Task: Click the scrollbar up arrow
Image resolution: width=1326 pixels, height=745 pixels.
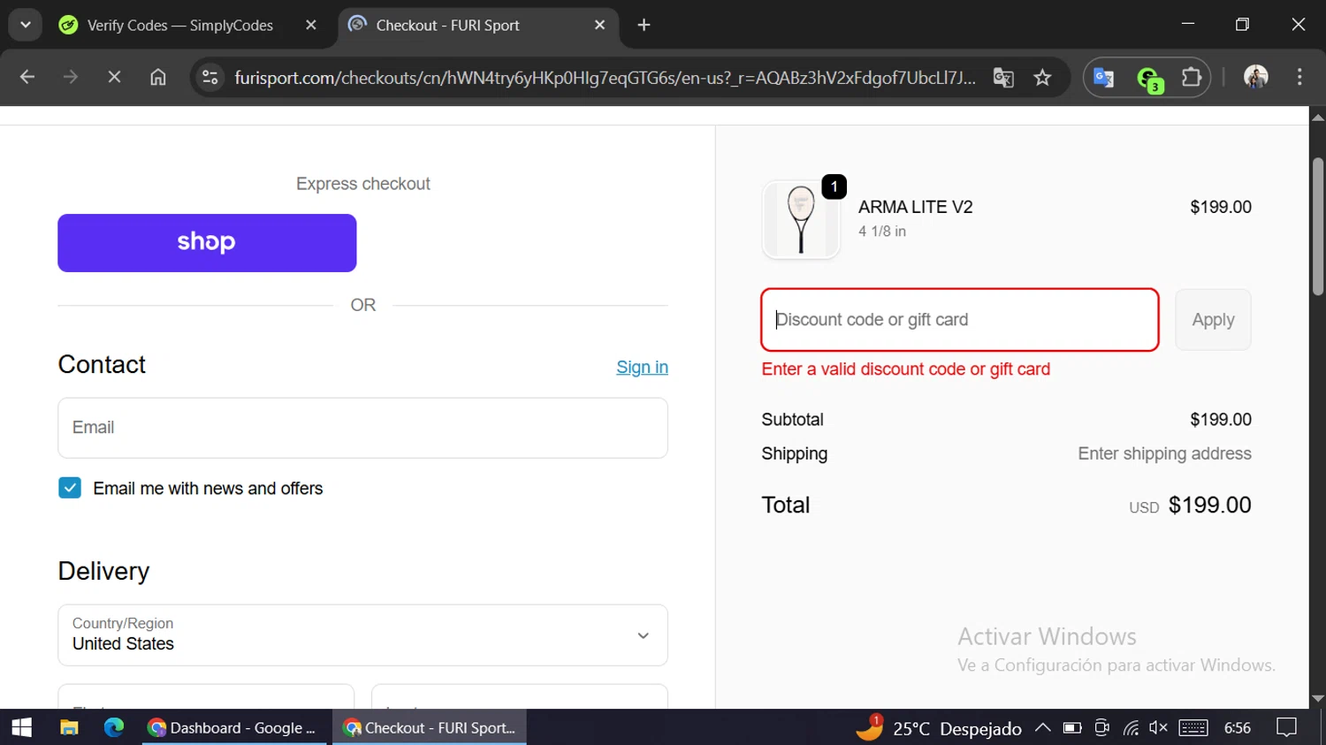Action: pos(1318,117)
